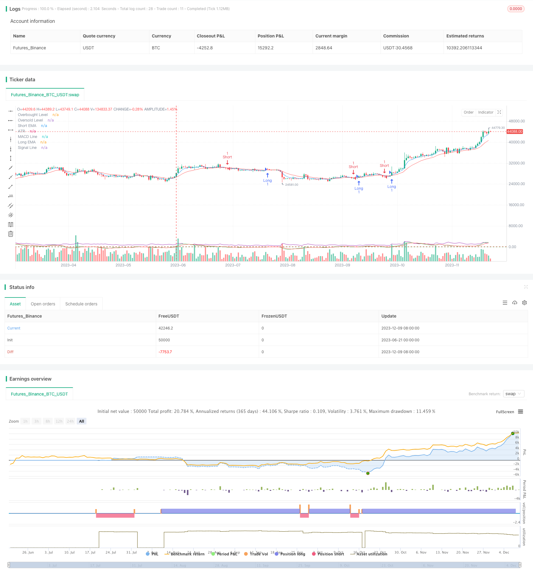Switch to the Schedule orders tab
Screen dimensions: 533x577
tap(81, 304)
